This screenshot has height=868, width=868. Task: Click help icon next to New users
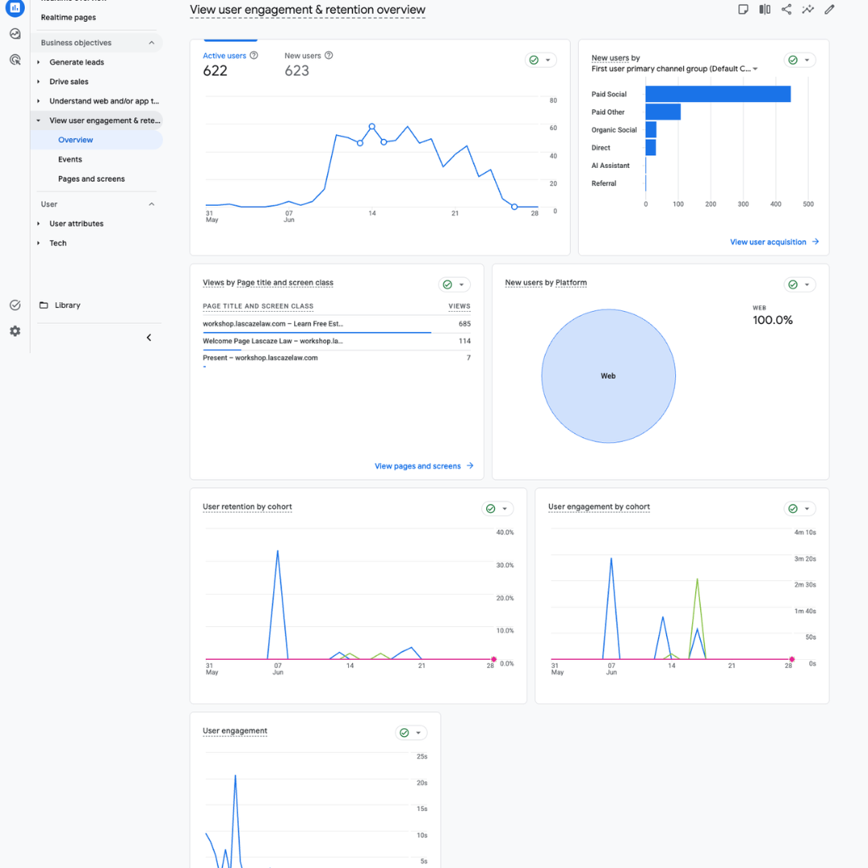(x=329, y=55)
